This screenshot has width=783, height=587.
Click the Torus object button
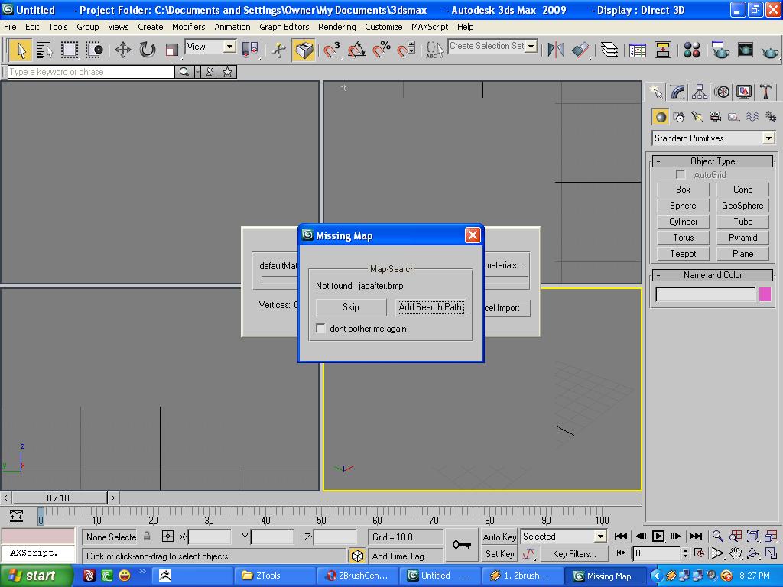(683, 238)
